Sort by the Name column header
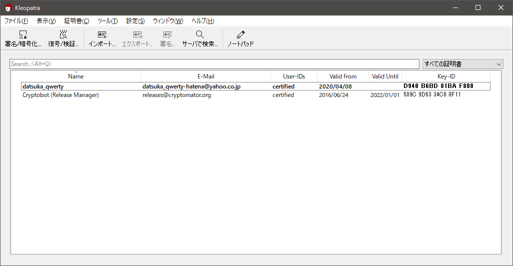 click(x=76, y=76)
